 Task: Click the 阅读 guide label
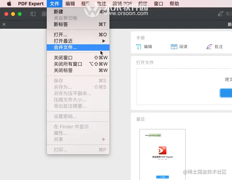tap(183, 47)
